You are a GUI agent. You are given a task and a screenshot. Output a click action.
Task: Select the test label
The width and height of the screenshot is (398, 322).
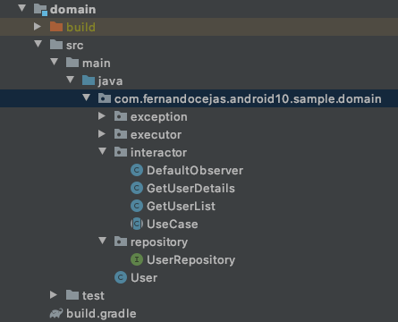tap(93, 296)
